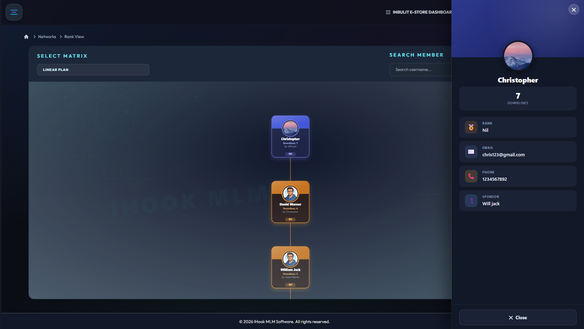Select Christopher node in tree
Viewport: 584px width, 329px height.
pos(291,137)
